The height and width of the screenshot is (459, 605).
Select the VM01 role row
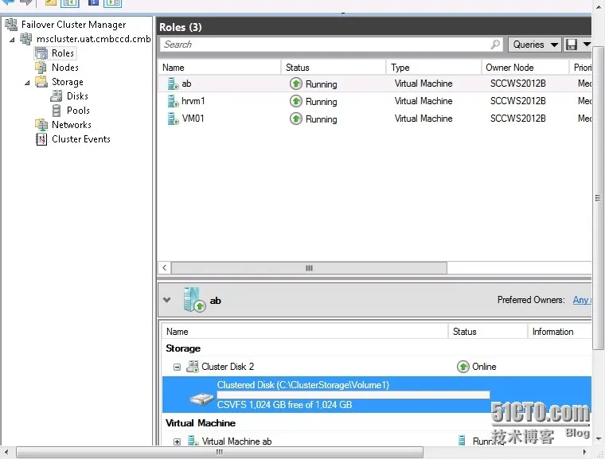tap(374, 119)
